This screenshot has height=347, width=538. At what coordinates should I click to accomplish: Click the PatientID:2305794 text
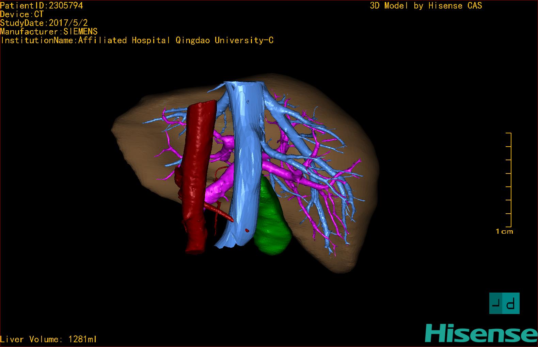[42, 5]
